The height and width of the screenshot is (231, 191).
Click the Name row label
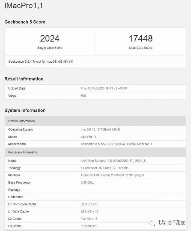point(12,161)
